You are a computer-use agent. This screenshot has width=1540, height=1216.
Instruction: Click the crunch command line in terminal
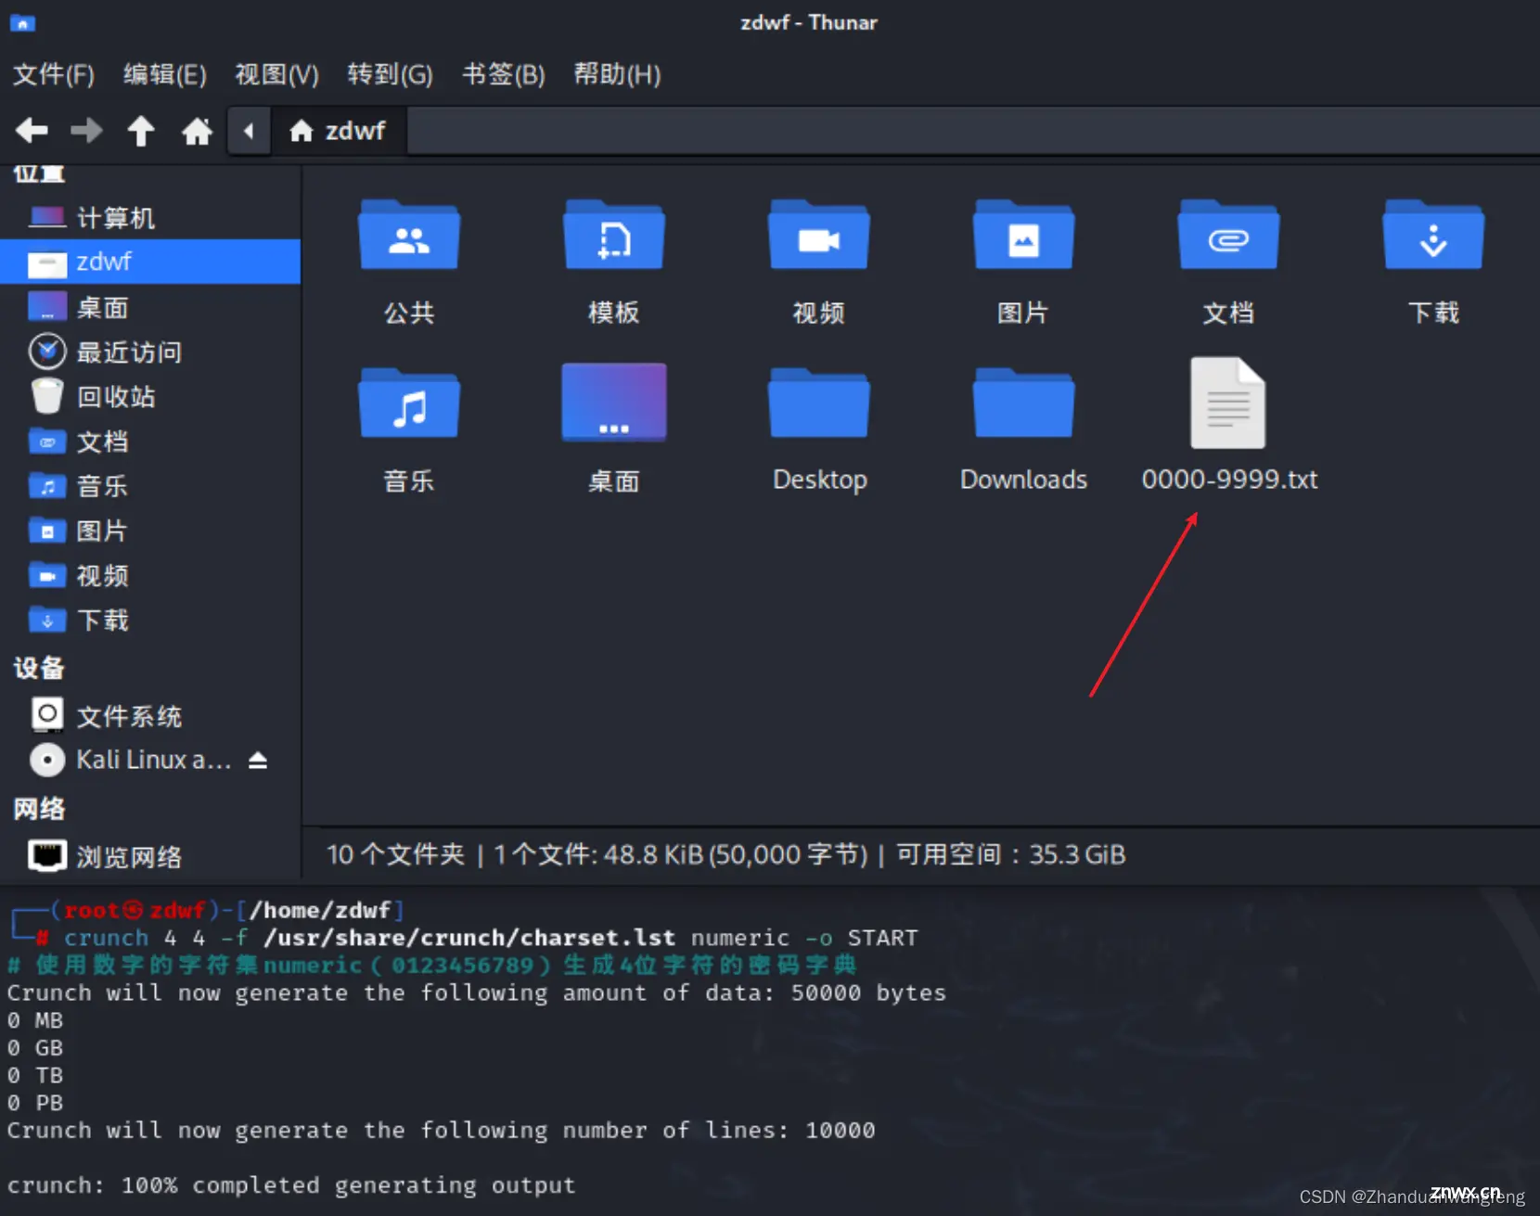click(x=491, y=938)
